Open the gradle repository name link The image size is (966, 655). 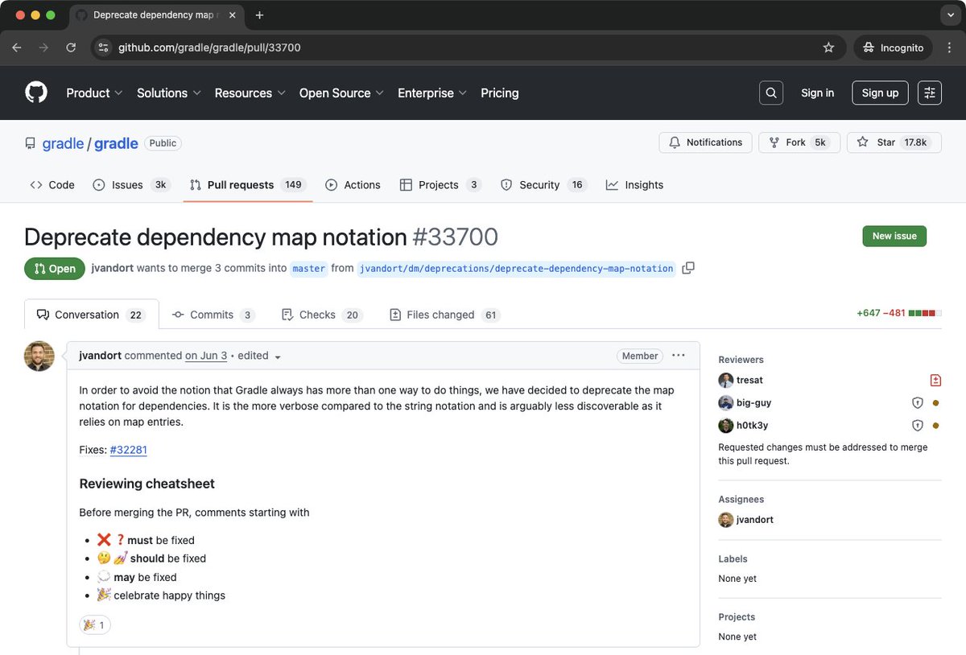coord(116,143)
